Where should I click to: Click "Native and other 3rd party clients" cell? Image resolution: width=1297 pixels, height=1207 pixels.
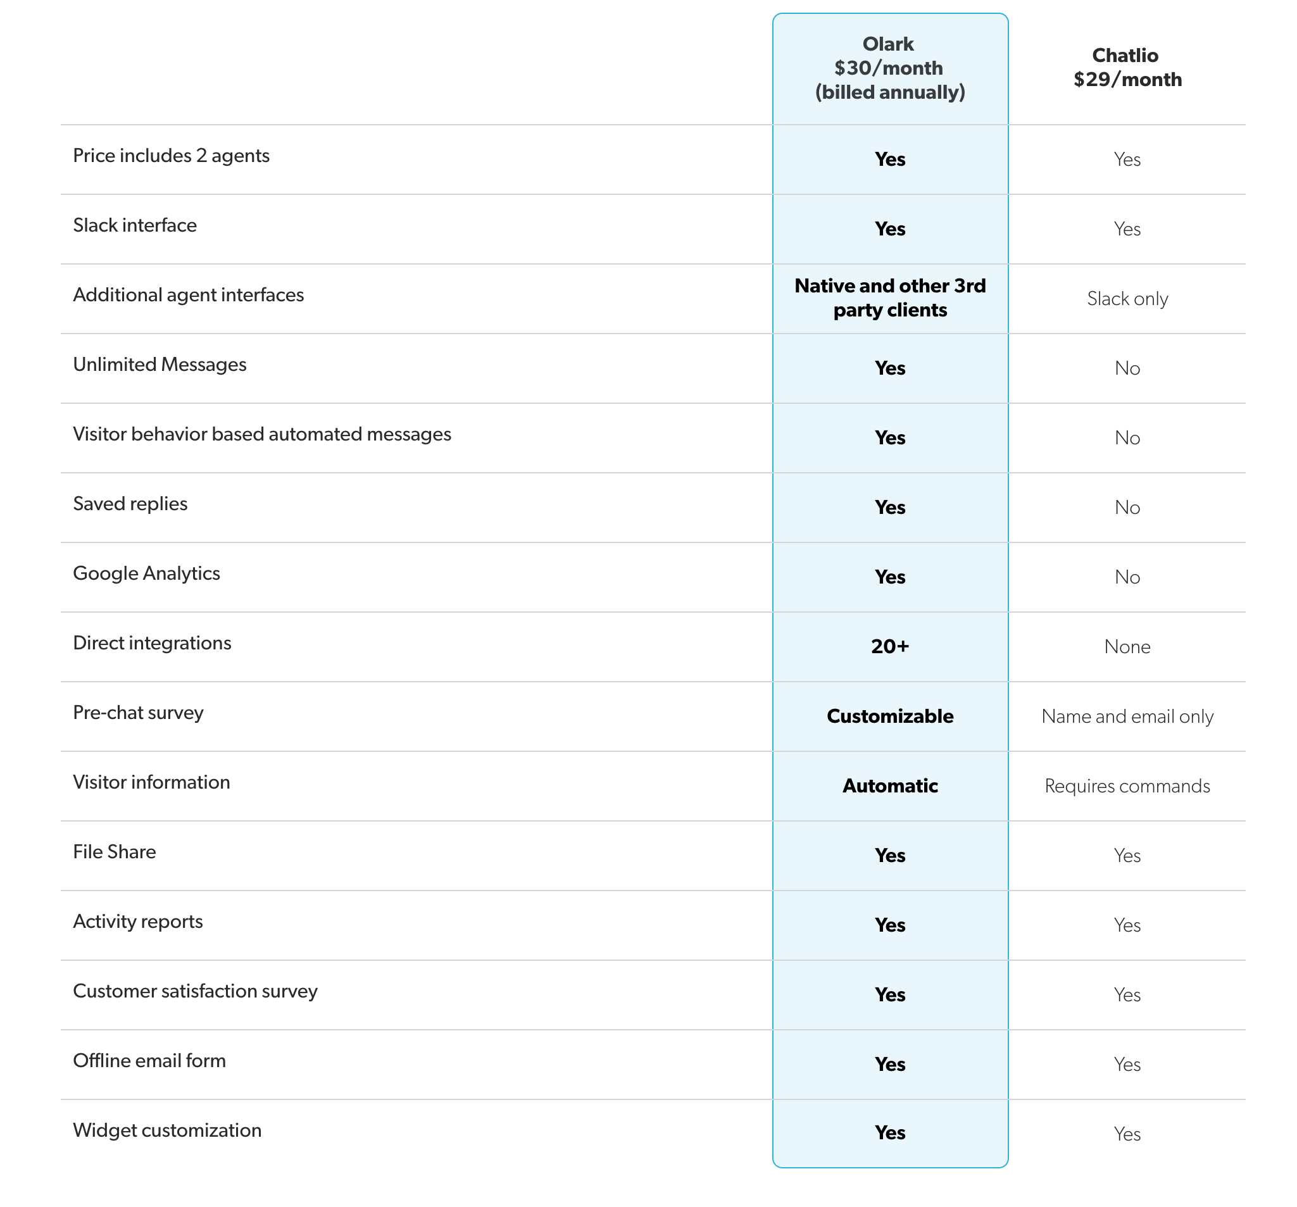889,298
